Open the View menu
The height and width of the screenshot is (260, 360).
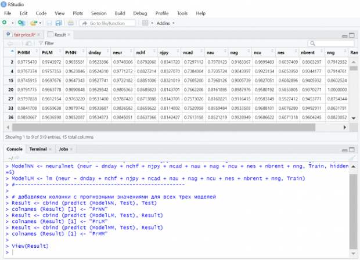click(x=59, y=13)
